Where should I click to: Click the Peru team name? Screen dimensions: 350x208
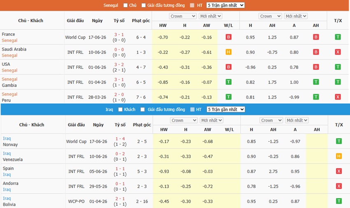pos(6,100)
